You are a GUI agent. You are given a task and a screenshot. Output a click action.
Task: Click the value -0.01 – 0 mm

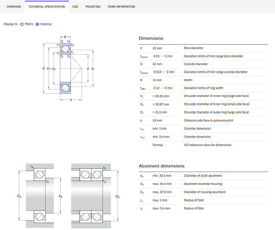click(162, 56)
